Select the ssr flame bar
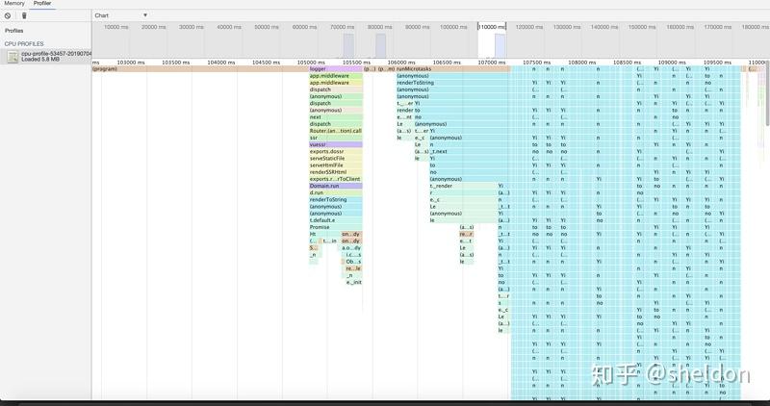The image size is (770, 406). tap(336, 138)
